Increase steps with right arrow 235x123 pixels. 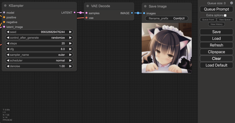click(70, 43)
